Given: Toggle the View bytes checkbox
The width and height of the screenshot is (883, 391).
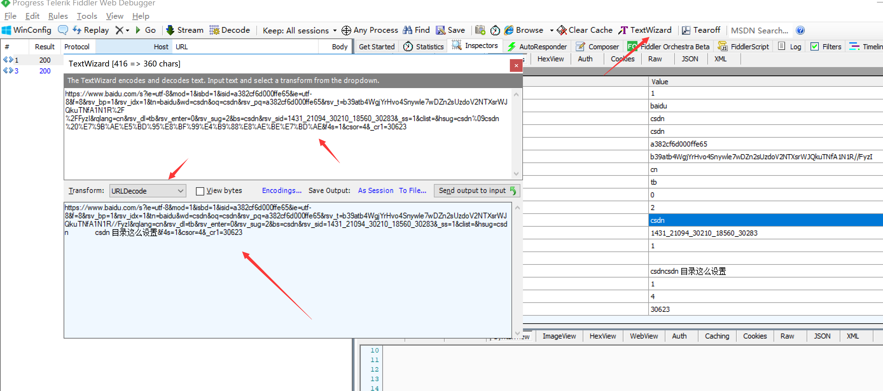Looking at the screenshot, I should pos(200,191).
